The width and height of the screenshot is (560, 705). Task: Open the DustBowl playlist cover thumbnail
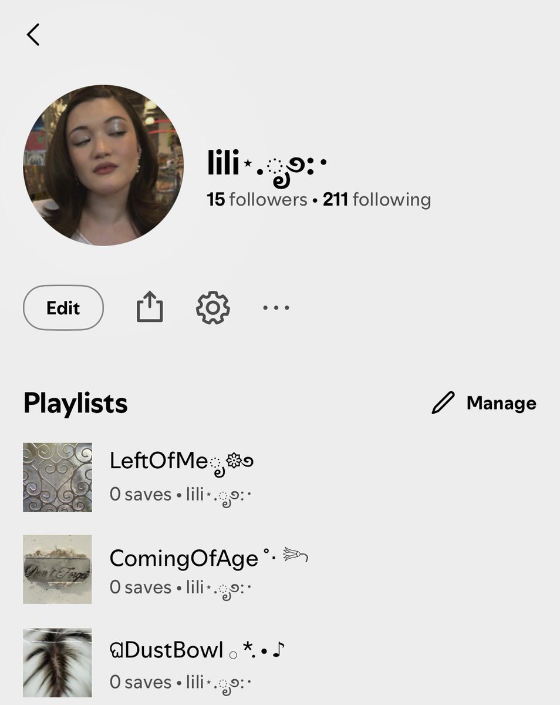(58, 663)
